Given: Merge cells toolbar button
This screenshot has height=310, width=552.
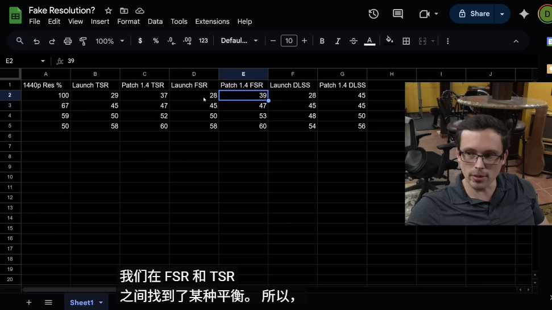Looking at the screenshot, I should pos(422,41).
